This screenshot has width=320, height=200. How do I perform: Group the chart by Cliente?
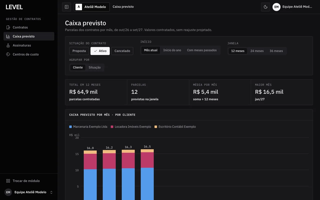[78, 67]
